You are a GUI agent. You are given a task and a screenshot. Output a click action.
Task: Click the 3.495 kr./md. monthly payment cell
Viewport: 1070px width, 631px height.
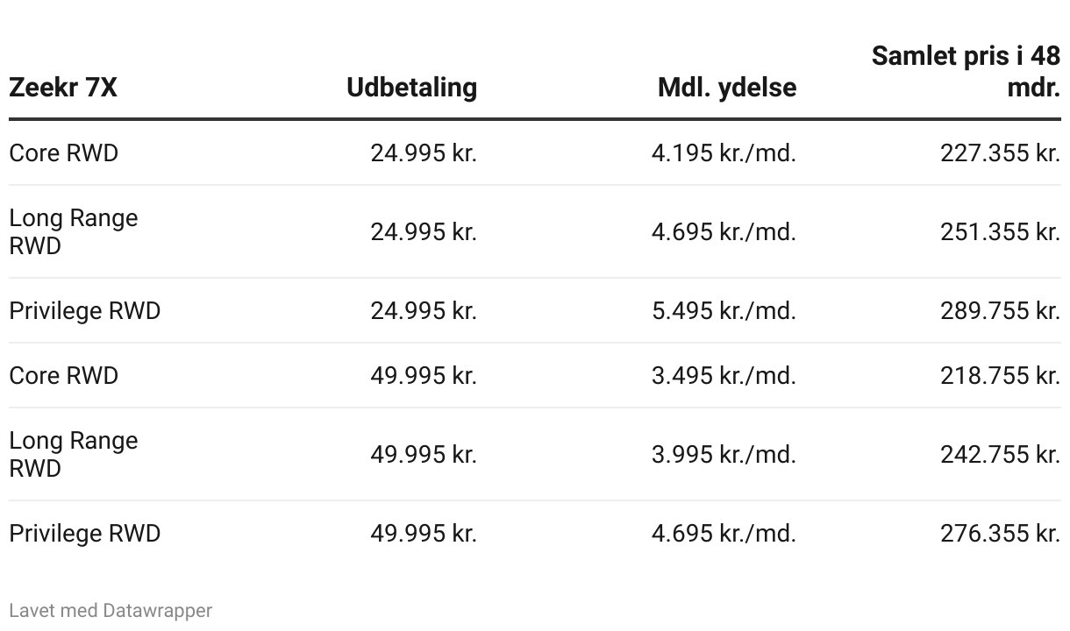coord(724,376)
